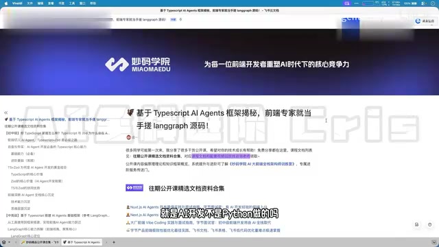Click the star icon beside document title
The image size is (439, 247).
(x=180, y=19)
